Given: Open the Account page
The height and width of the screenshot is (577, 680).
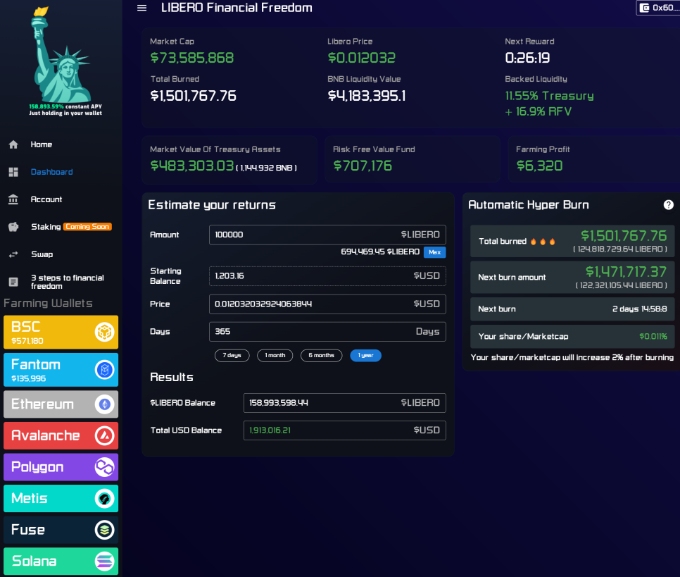Looking at the screenshot, I should 46,199.
